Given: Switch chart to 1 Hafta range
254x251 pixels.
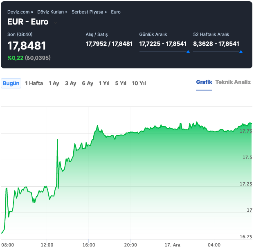Looking at the screenshot, I should coord(34,83).
